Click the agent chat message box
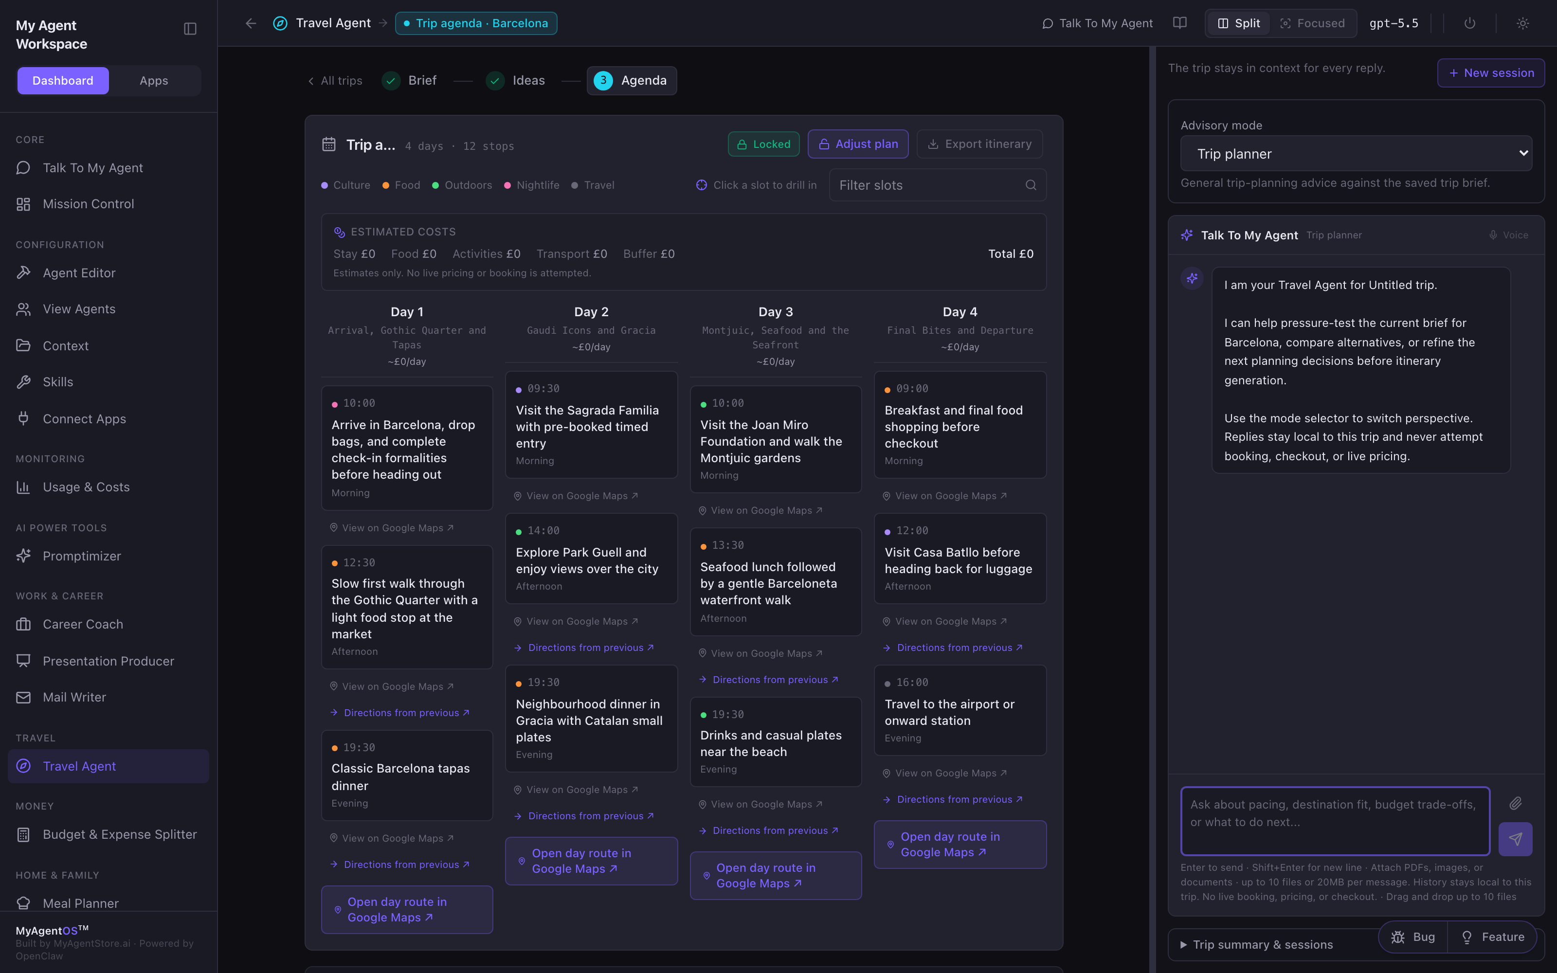 [x=1335, y=821]
